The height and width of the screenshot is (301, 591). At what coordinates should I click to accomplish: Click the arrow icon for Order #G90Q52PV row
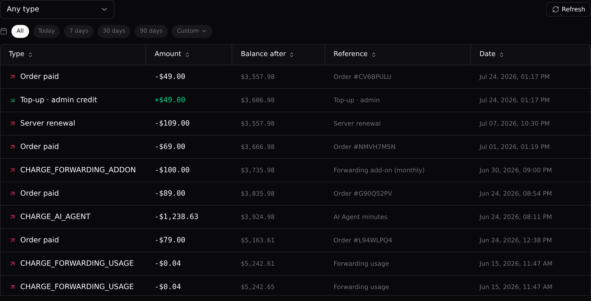(x=12, y=194)
